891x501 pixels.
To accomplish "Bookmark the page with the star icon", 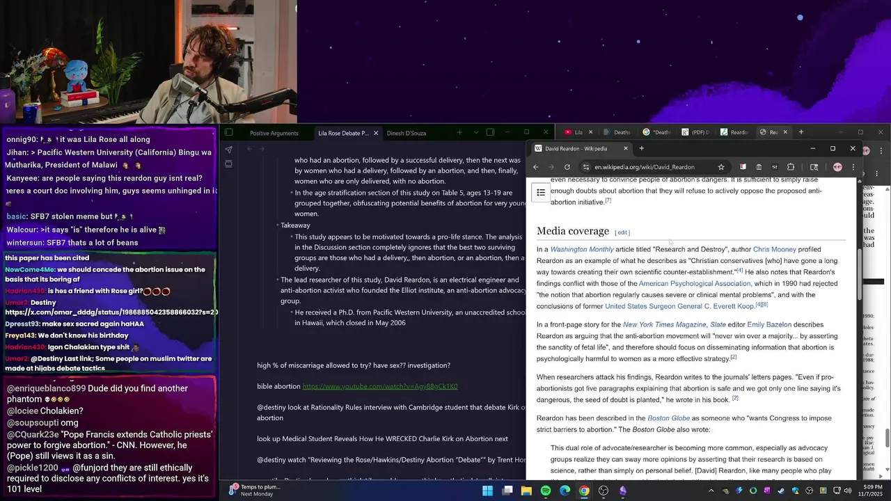I will 721,167.
